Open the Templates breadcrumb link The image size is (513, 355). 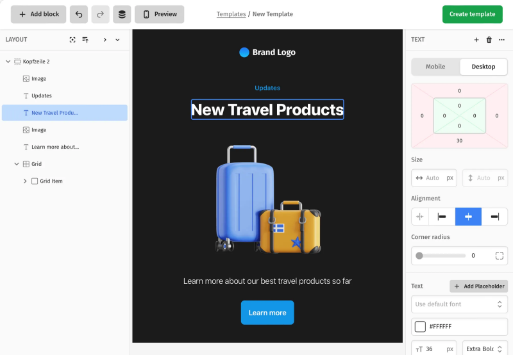point(230,14)
